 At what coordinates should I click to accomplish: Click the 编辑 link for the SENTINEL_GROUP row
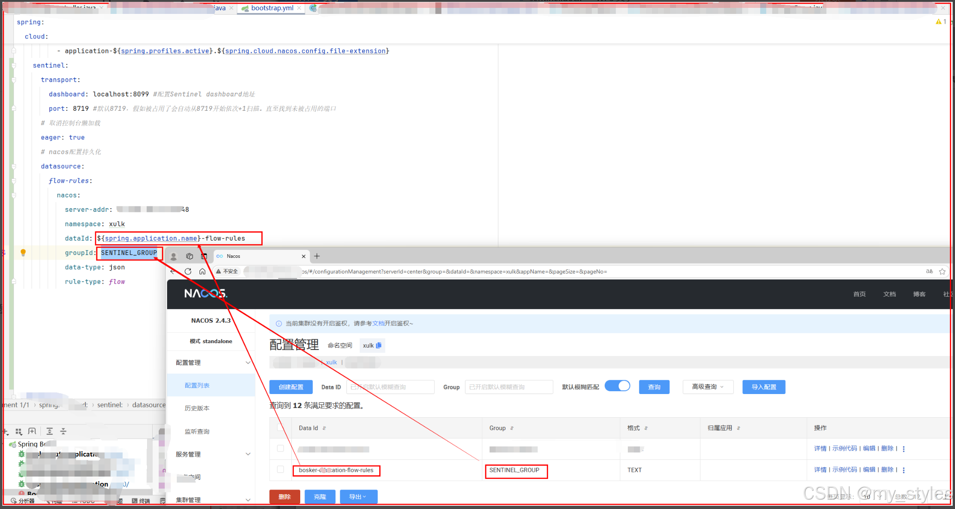pos(869,469)
